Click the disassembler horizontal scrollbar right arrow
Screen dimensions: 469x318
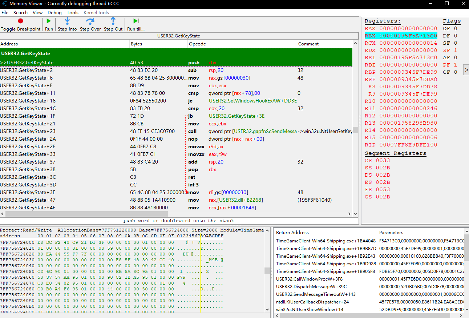350,214
